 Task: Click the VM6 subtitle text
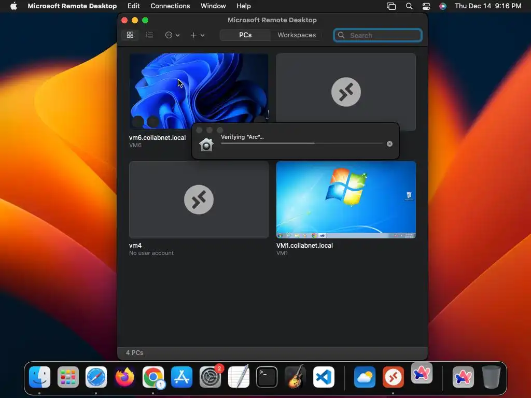click(135, 145)
